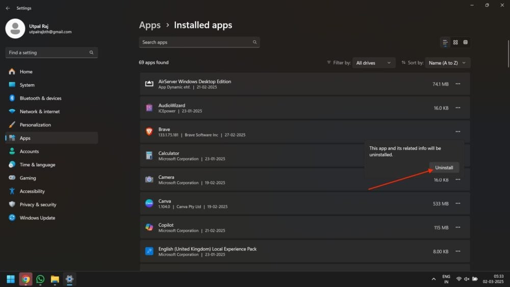Image resolution: width=510 pixels, height=287 pixels.
Task: Switch to table view layout
Action: click(466, 42)
